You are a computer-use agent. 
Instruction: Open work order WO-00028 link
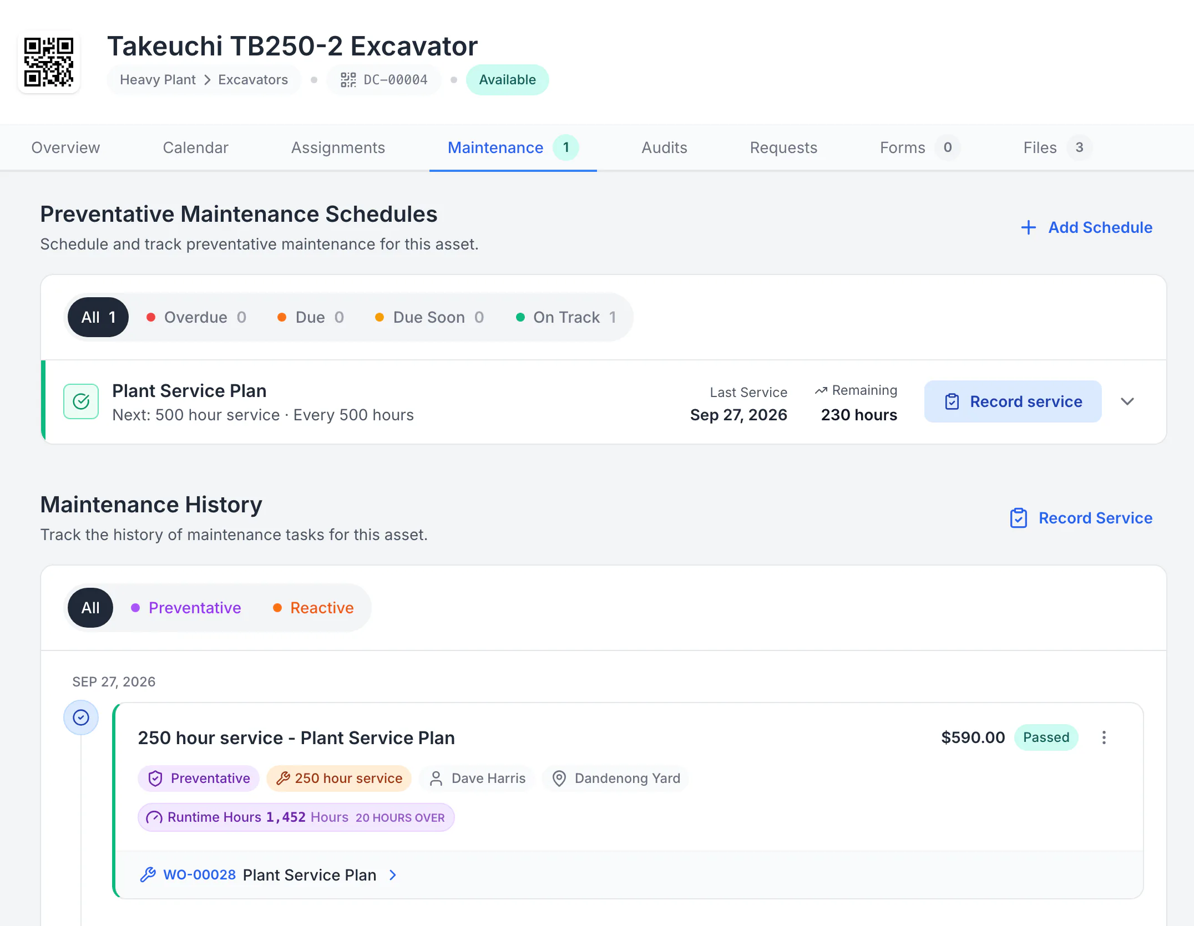200,875
